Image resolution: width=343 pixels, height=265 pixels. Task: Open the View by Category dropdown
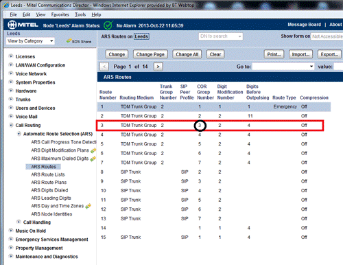(x=30, y=41)
